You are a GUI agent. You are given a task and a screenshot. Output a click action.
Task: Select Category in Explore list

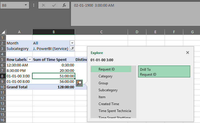(111, 76)
